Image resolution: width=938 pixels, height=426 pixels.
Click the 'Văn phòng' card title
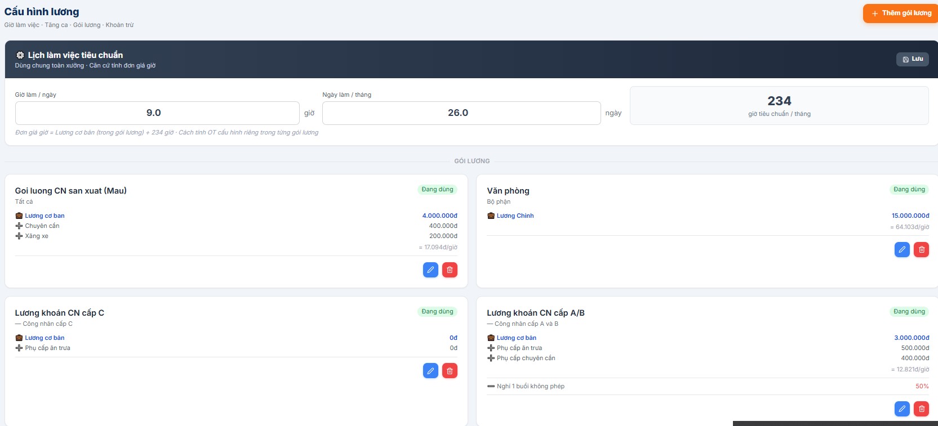tap(508, 191)
